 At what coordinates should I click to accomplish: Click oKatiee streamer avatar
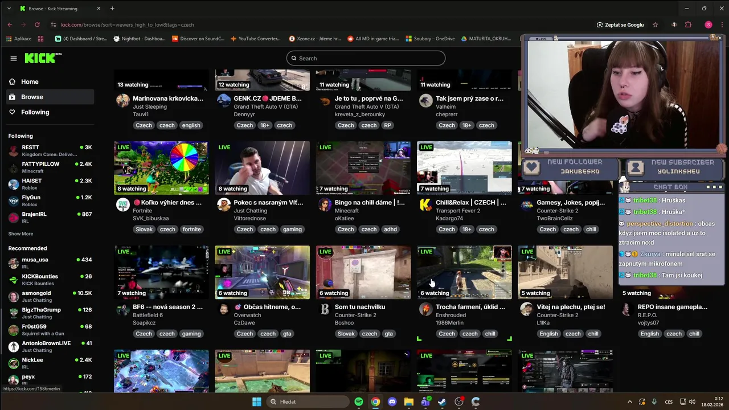point(325,205)
